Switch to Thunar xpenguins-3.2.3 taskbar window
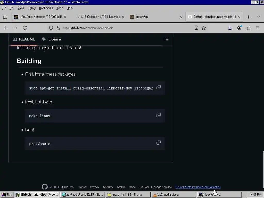Viewport: 264px width, 198px height. click(x=128, y=195)
